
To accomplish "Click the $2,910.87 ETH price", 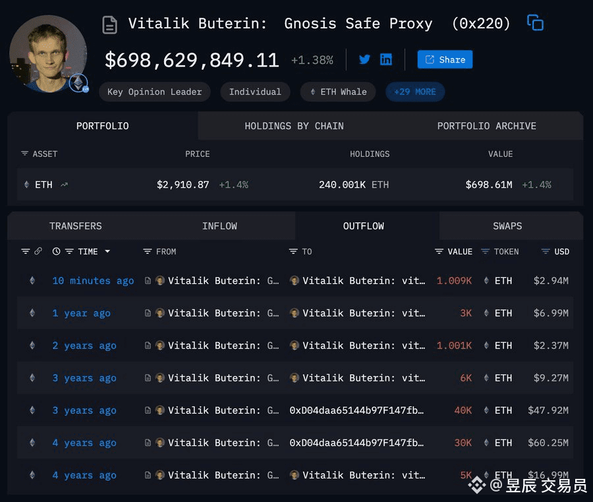I will 183,185.
